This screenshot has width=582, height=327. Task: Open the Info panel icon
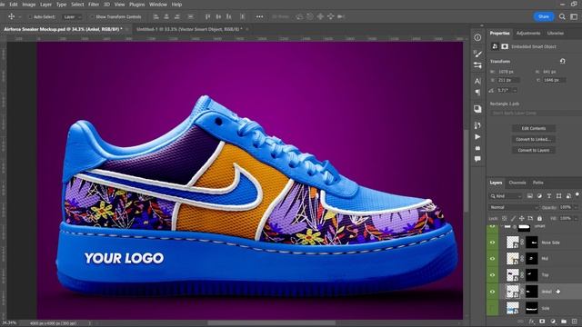pyautogui.click(x=477, y=37)
